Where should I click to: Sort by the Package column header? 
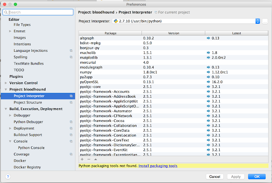(x=110, y=33)
